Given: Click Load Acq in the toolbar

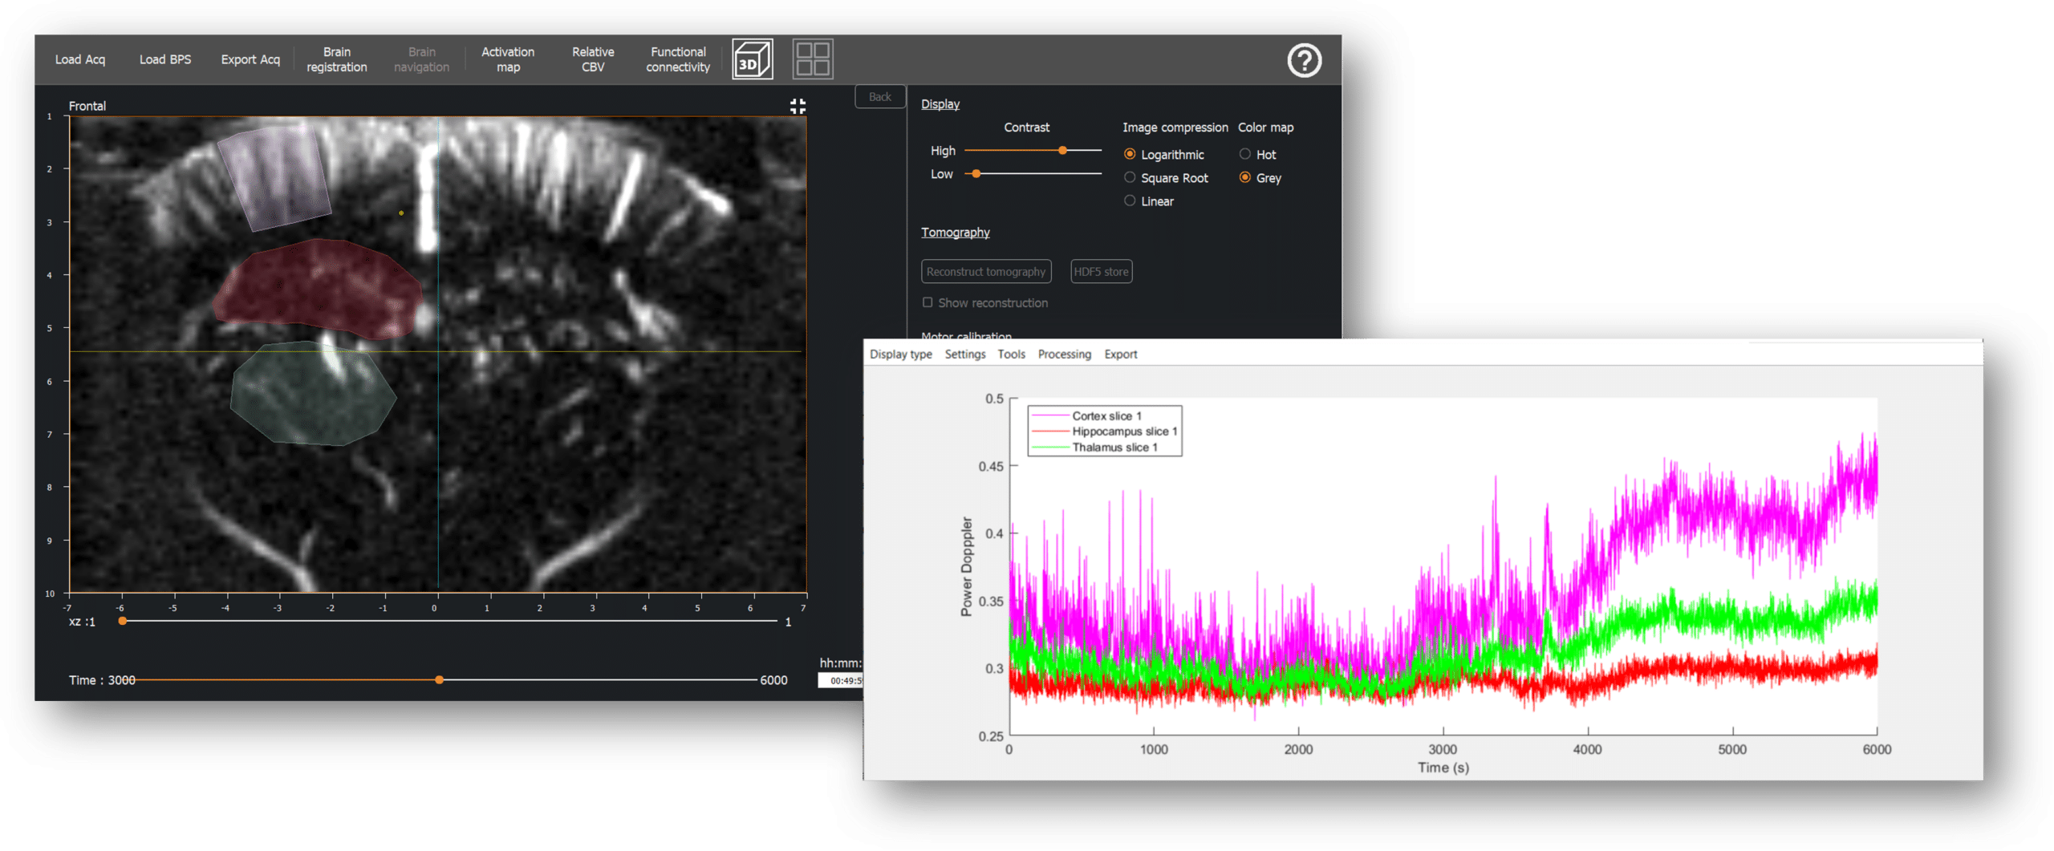Looking at the screenshot, I should point(79,59).
